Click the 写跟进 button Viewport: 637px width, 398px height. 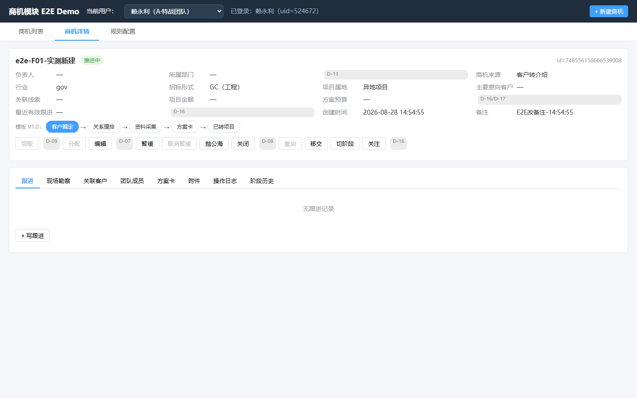point(32,236)
